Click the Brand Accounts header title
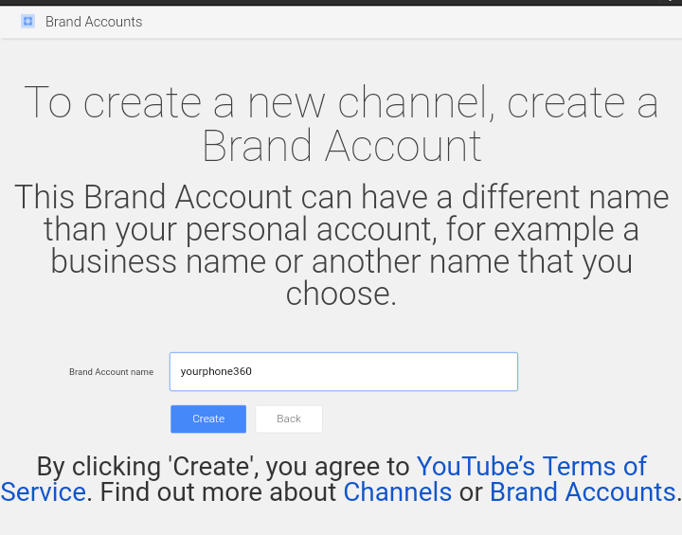The height and width of the screenshot is (535, 682). coord(94,22)
